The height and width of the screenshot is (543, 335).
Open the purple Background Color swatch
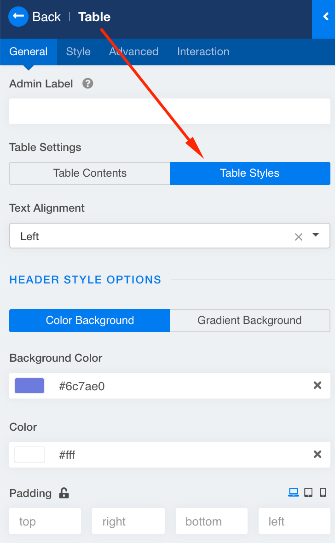pos(29,386)
